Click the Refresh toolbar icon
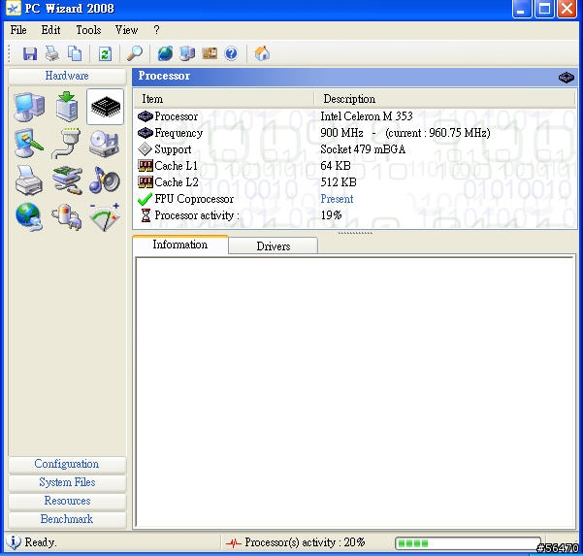The height and width of the screenshot is (556, 583). click(x=105, y=54)
